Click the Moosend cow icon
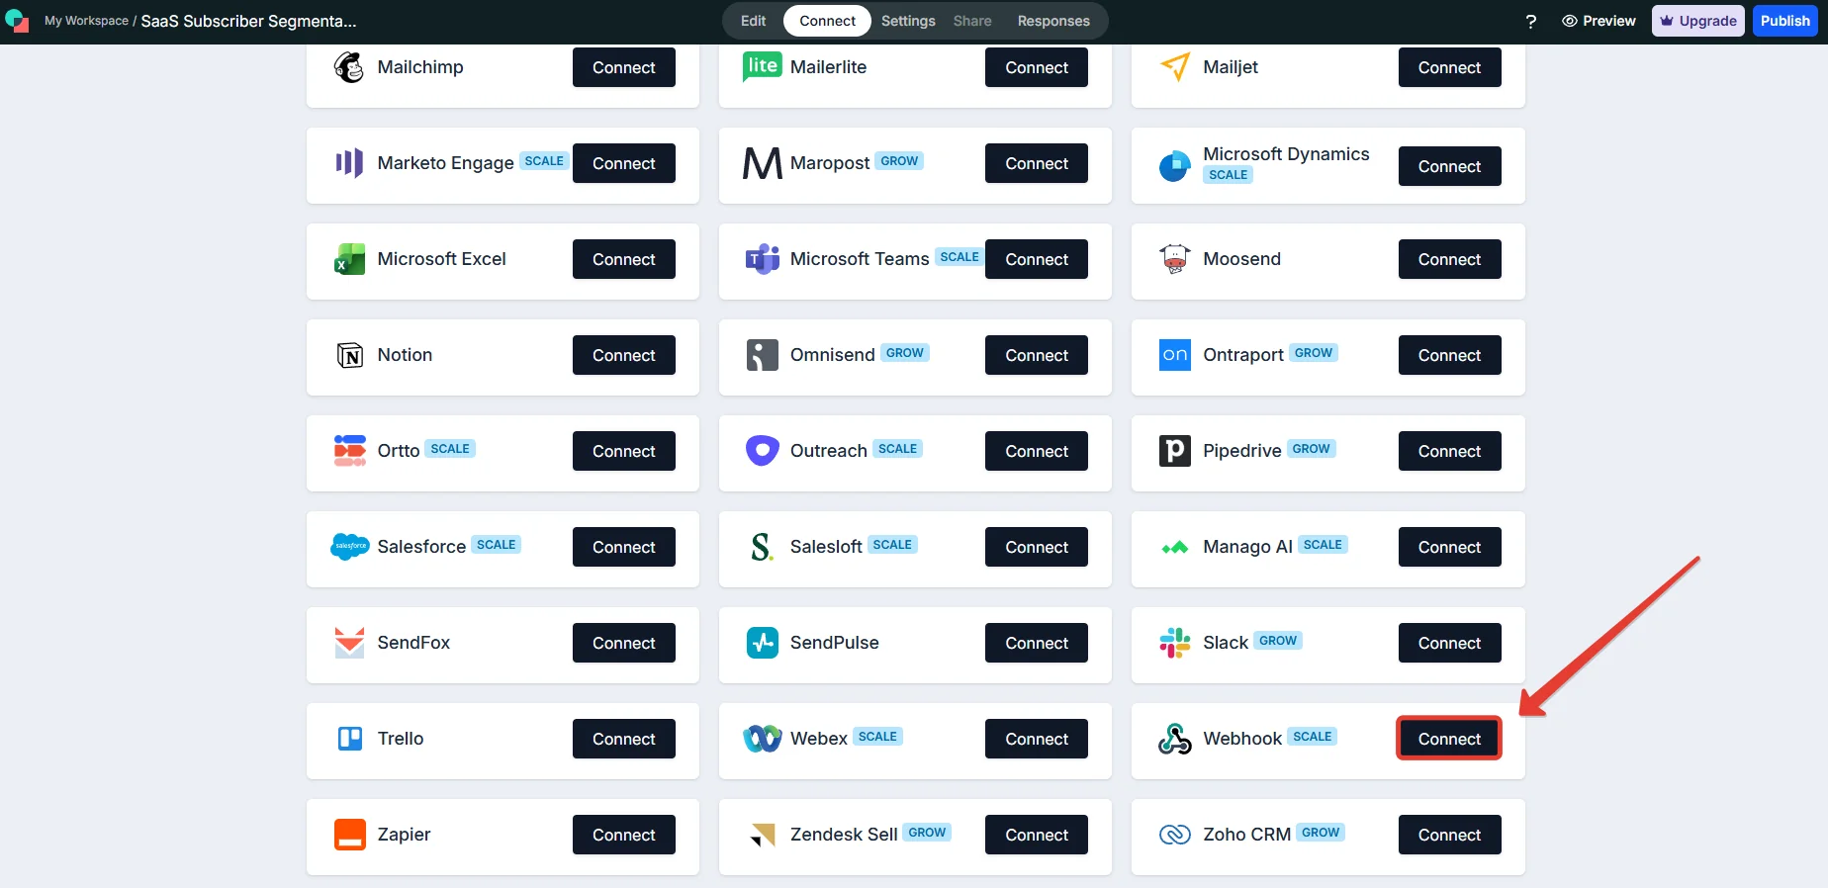 (1175, 259)
